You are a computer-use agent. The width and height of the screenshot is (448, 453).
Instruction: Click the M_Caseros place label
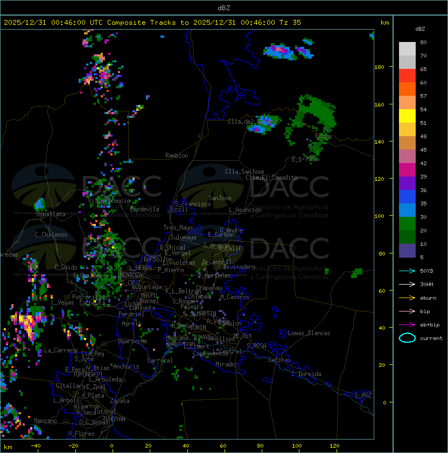coord(235,296)
